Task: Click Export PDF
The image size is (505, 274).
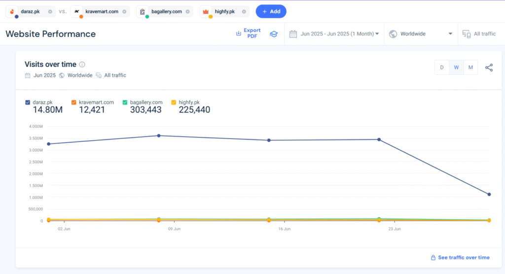Action: [248, 34]
